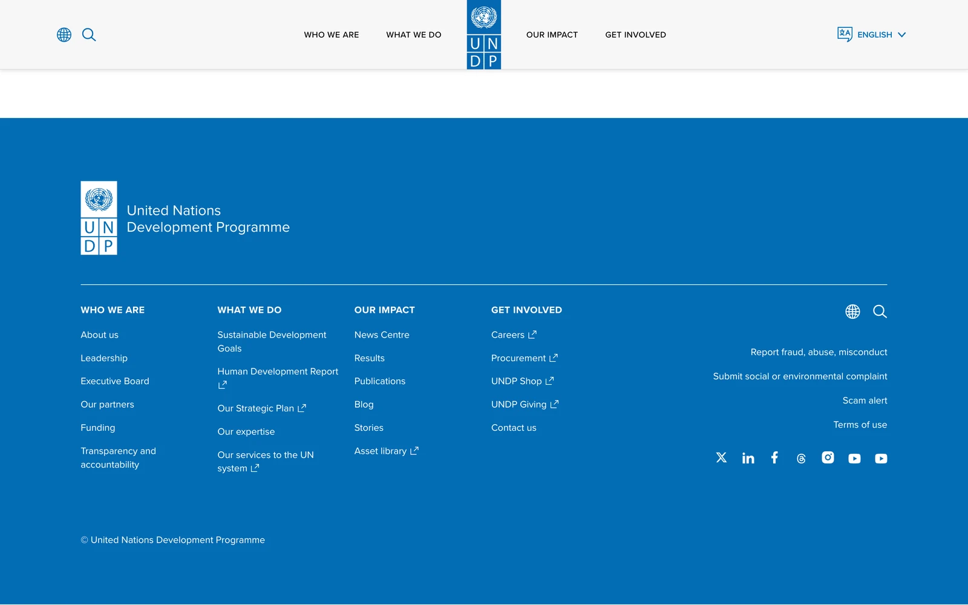View the Funding page
Screen dimensions: 968x605
tap(97, 428)
